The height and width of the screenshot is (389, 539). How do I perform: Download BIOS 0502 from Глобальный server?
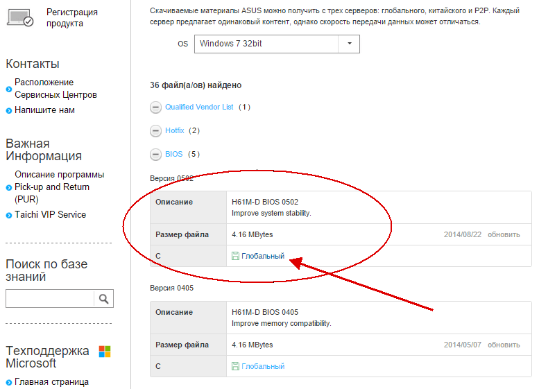coord(263,256)
